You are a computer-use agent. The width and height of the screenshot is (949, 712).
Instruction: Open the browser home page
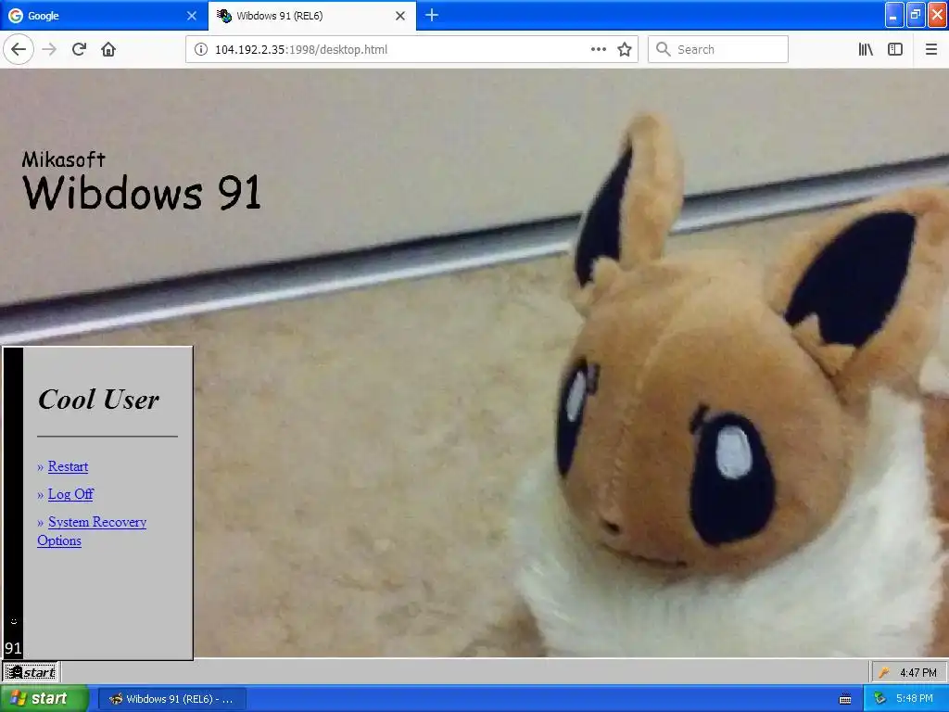(x=108, y=50)
